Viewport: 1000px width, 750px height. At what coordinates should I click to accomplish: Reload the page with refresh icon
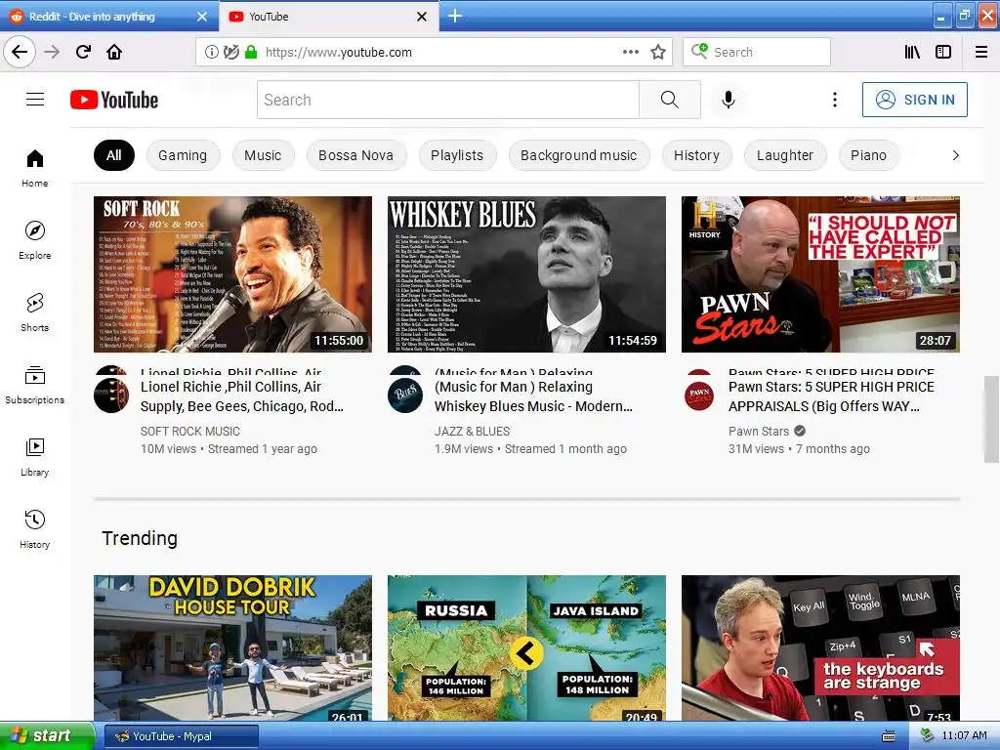(83, 52)
